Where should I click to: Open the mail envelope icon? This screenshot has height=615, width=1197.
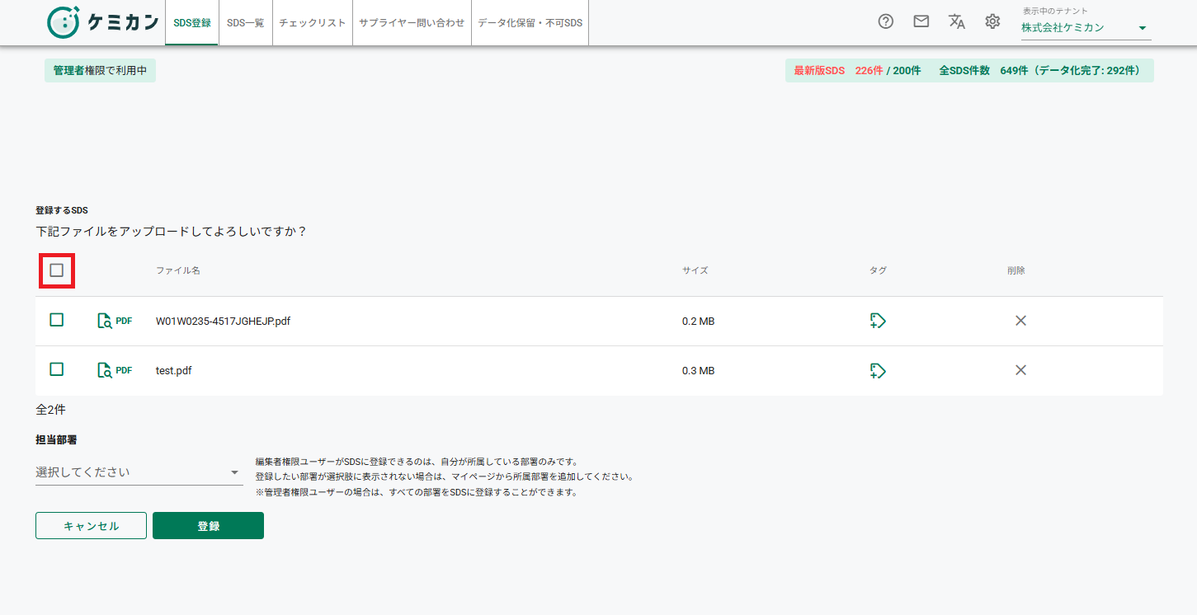point(921,22)
